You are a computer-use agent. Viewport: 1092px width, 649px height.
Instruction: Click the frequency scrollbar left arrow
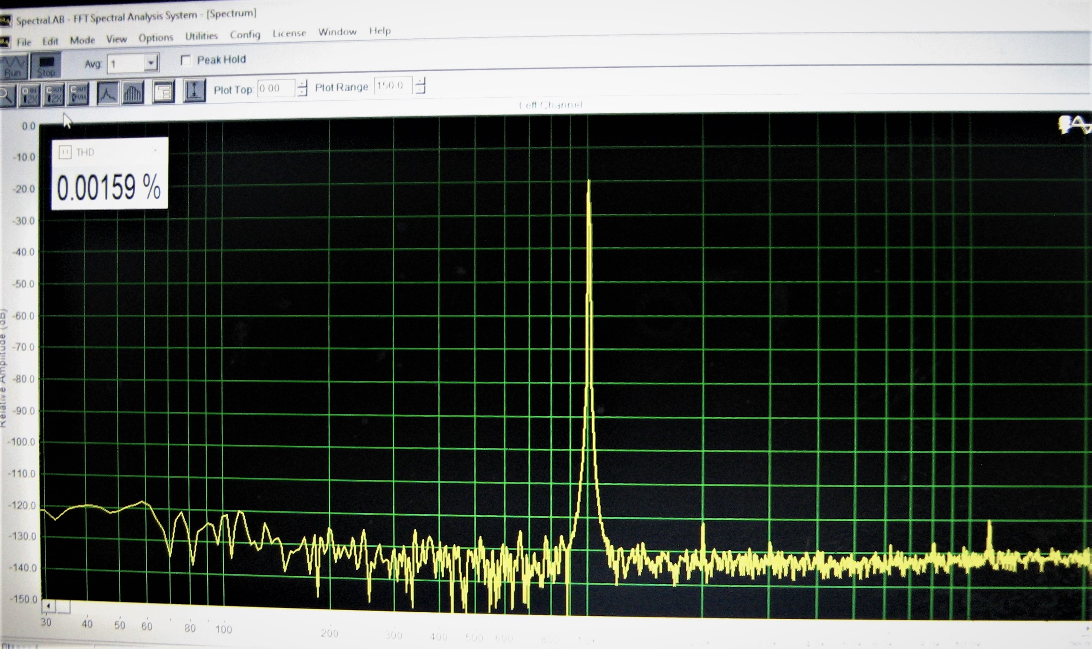[49, 606]
